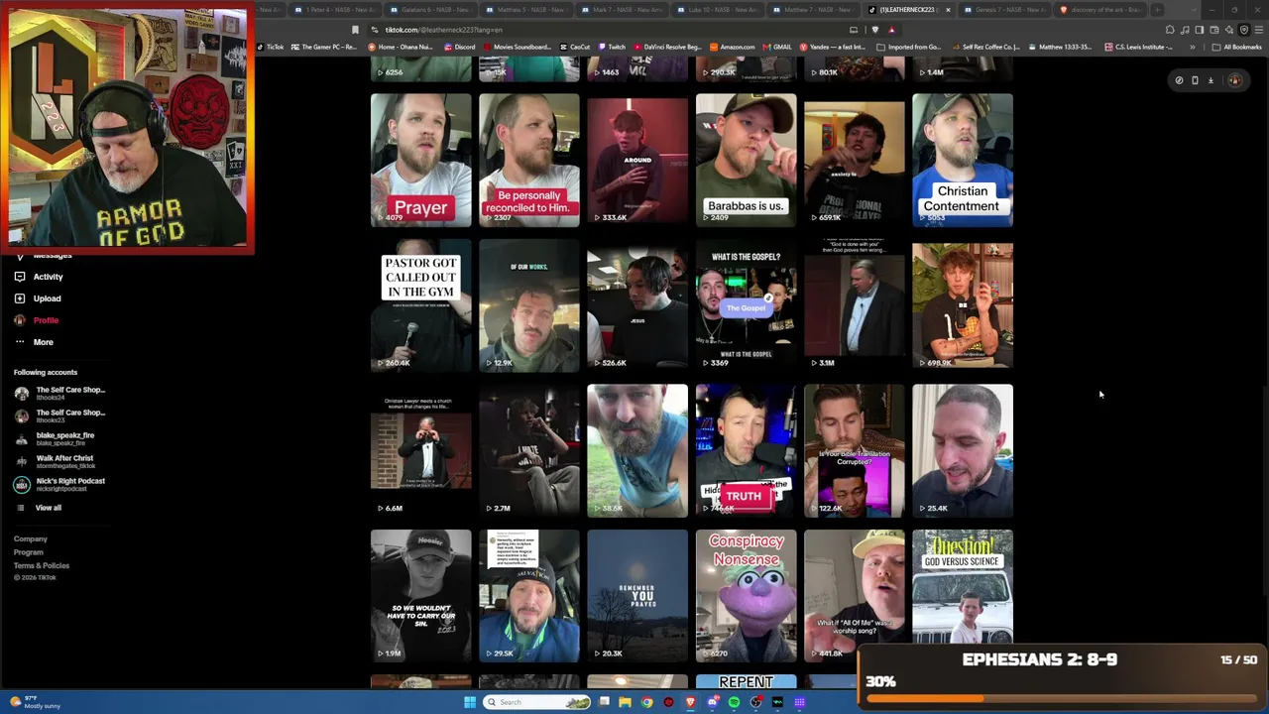Open the All Bookmarks folder

tap(1237, 47)
